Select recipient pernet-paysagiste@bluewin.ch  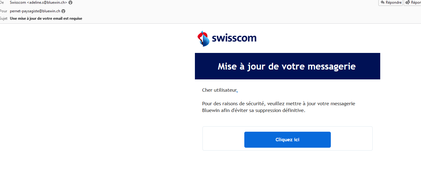pos(35,11)
